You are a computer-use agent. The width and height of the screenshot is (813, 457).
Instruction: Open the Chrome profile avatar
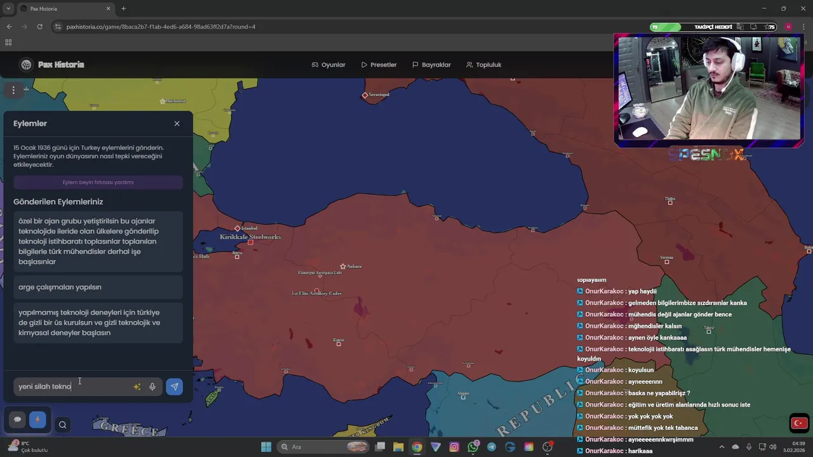(788, 27)
